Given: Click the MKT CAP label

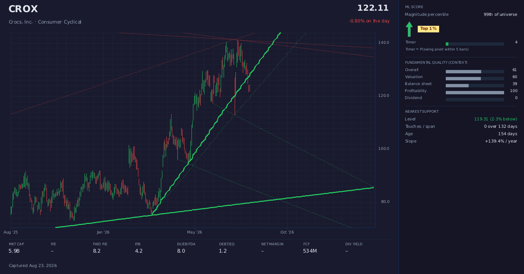Looking at the screenshot, I should coord(16,244).
